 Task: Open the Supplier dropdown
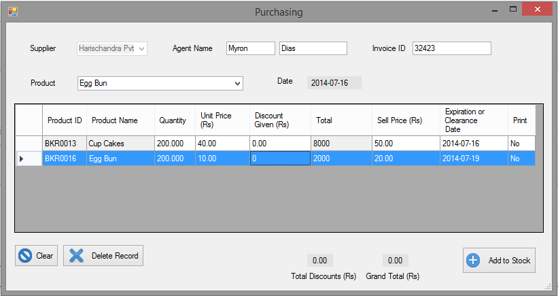coord(142,49)
